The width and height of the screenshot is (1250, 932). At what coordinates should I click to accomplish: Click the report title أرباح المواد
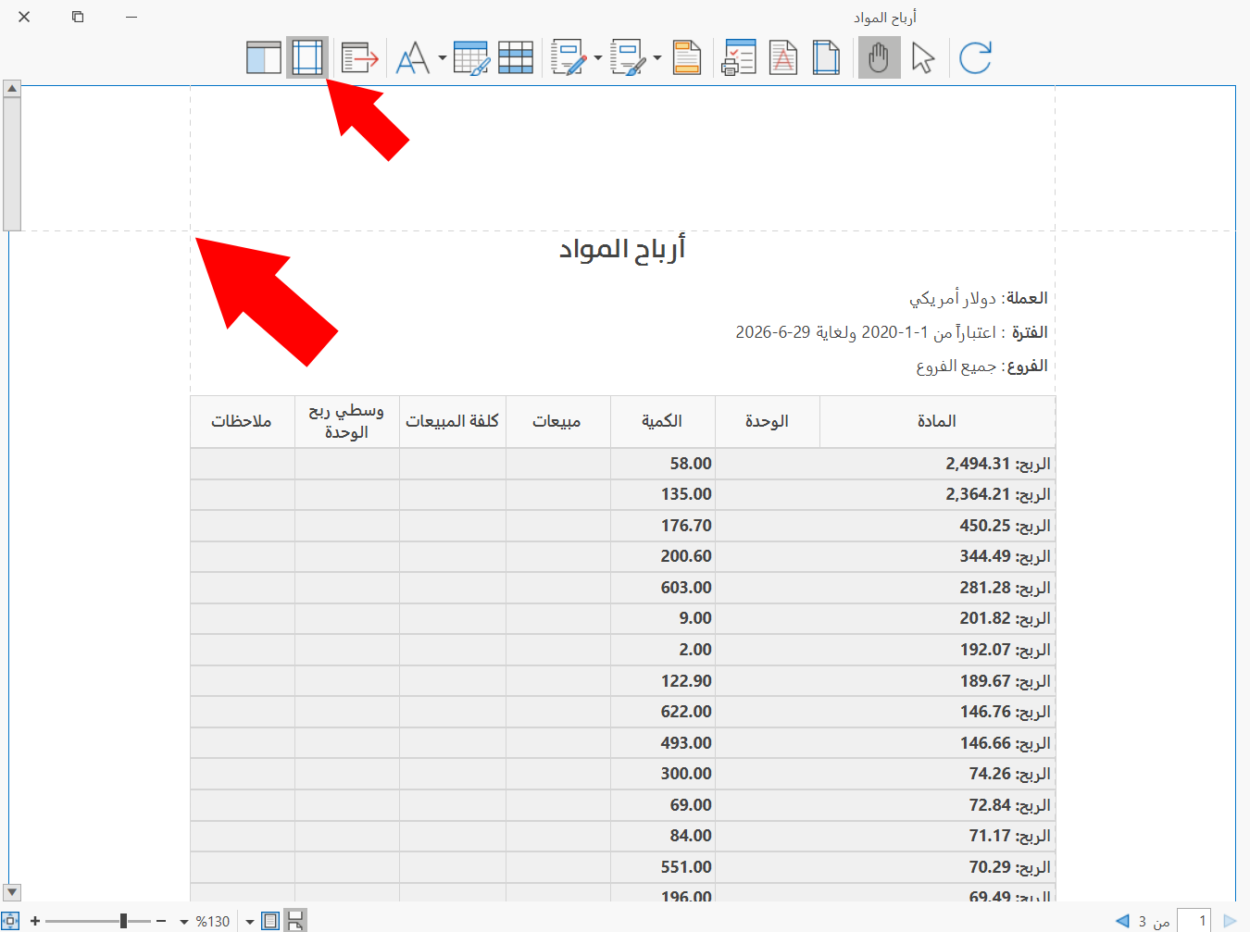coord(622,249)
